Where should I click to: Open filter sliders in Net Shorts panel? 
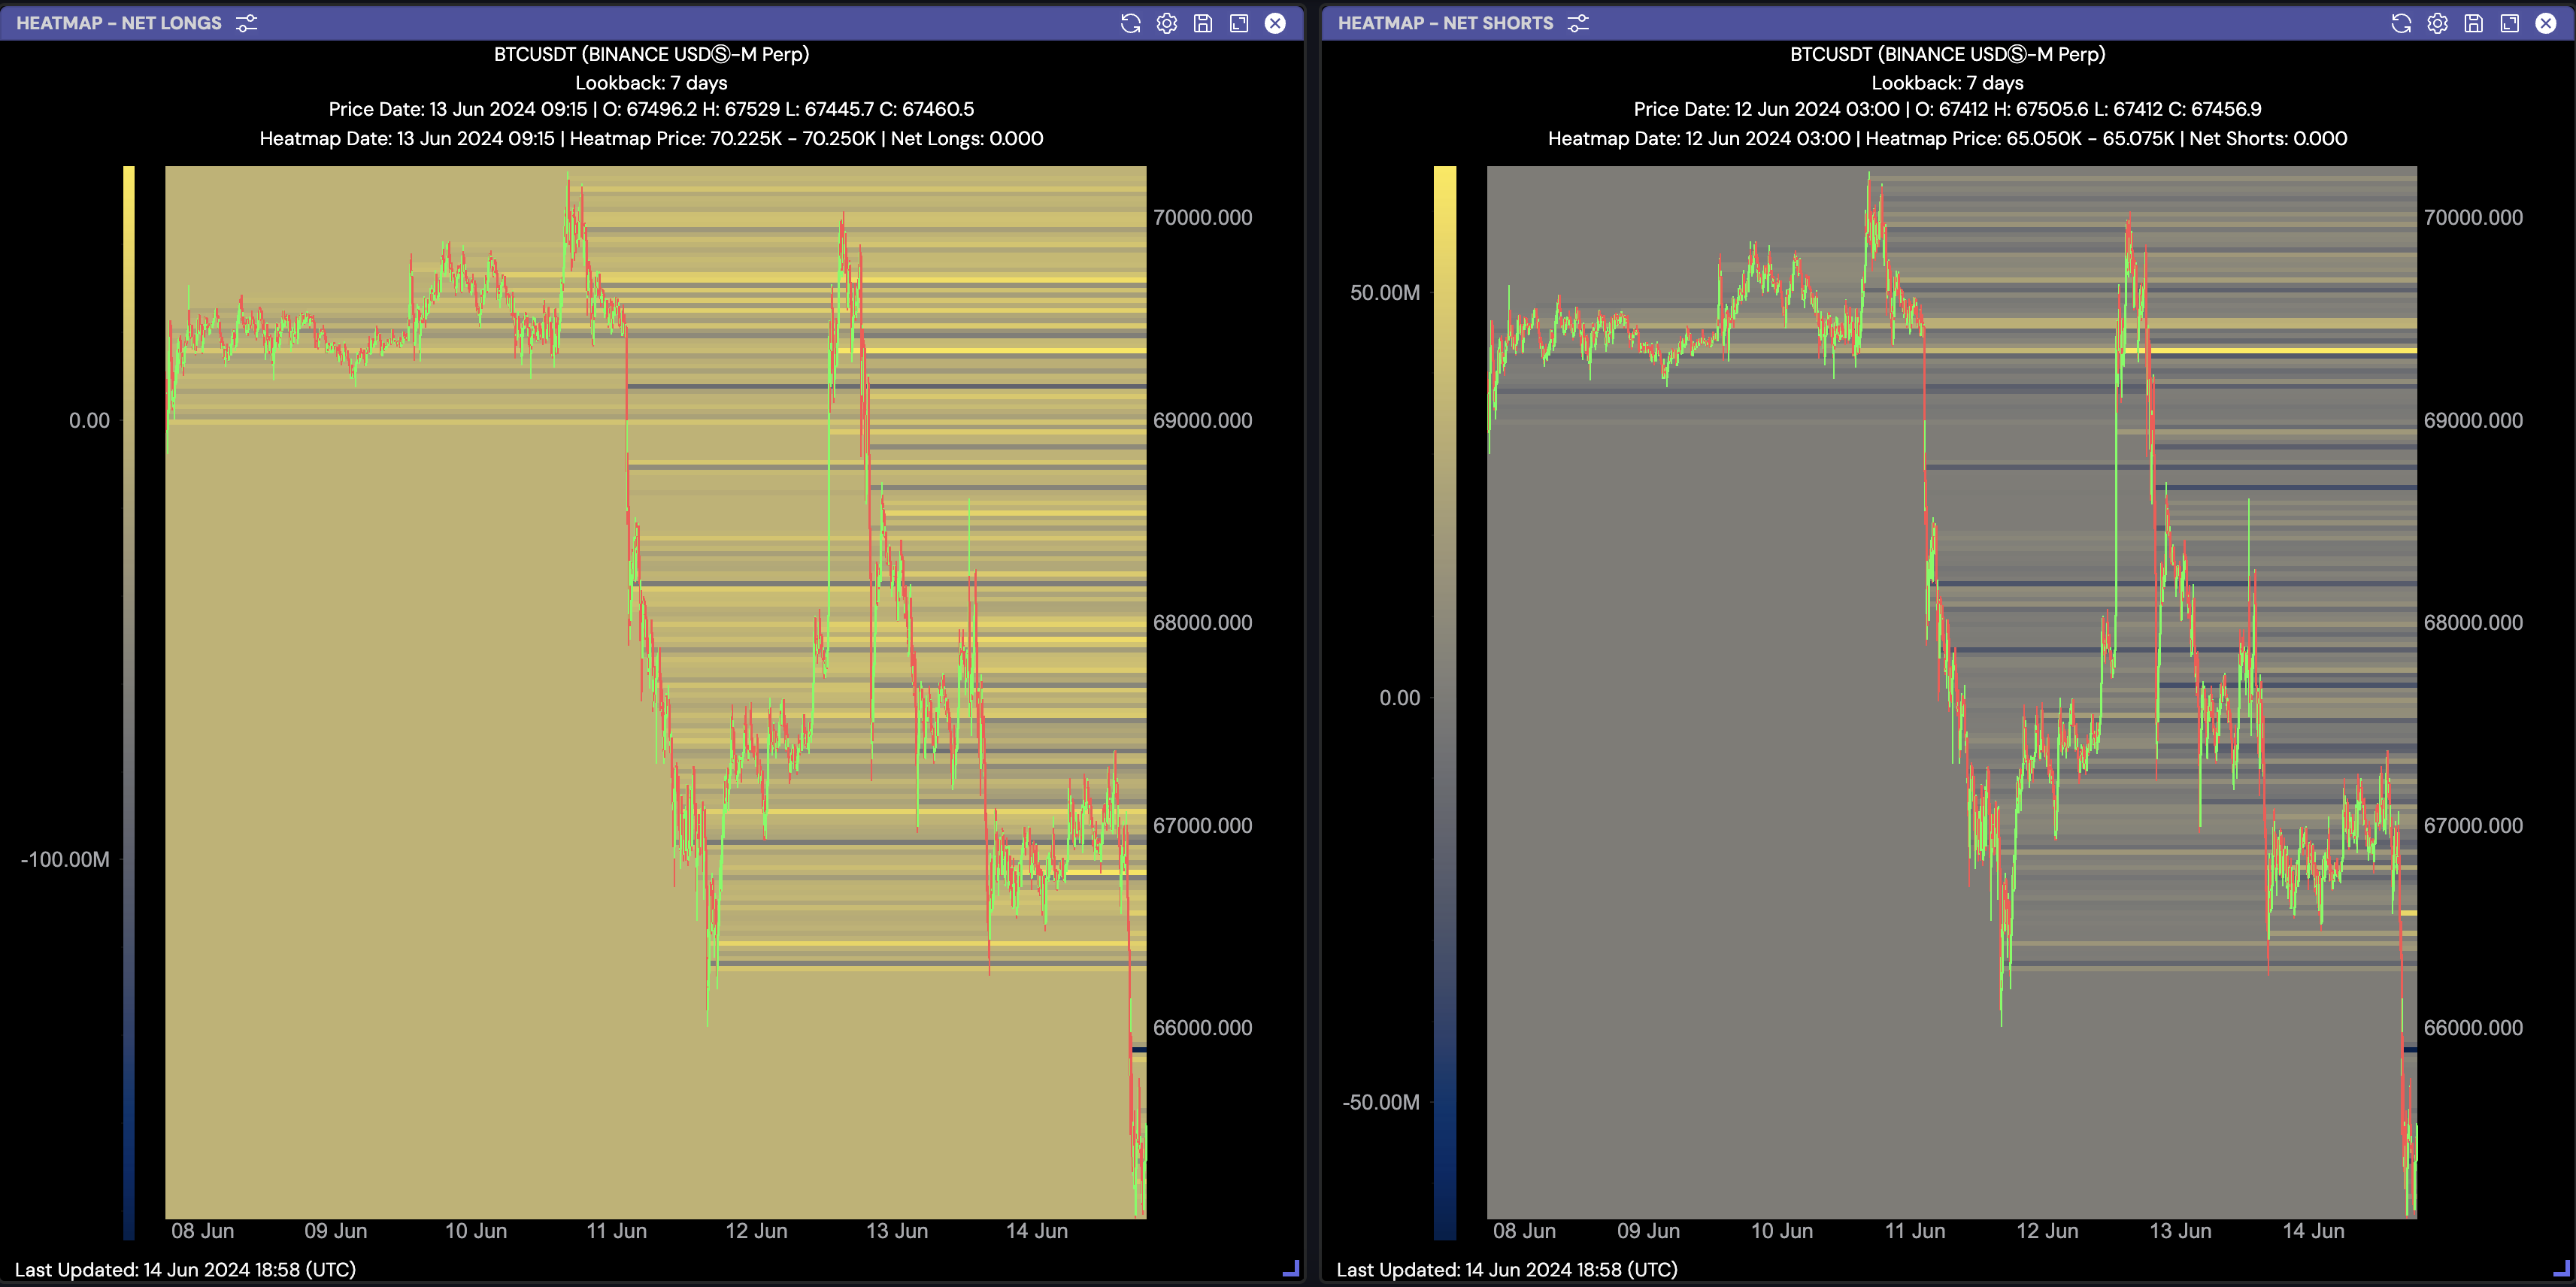click(1578, 23)
